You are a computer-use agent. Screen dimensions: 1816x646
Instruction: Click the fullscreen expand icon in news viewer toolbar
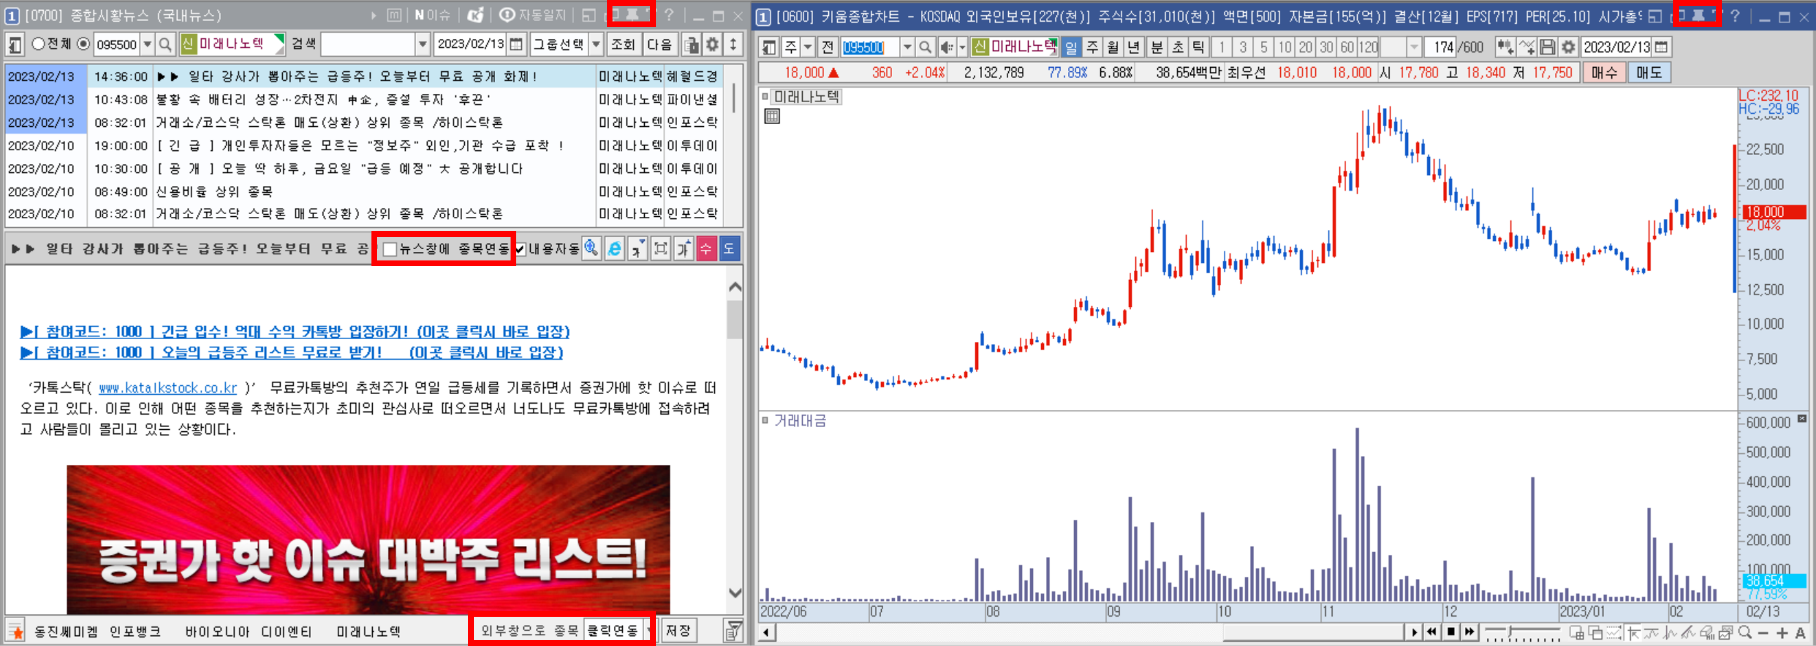(660, 248)
